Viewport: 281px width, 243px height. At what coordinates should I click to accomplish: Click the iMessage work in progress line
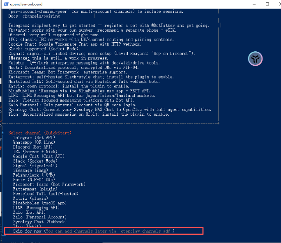pos(58,58)
